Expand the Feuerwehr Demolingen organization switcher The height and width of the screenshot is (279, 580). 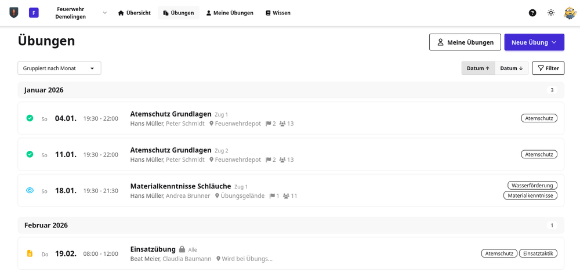(104, 13)
